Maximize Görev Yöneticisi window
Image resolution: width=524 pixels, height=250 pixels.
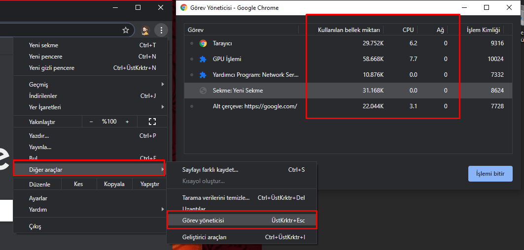point(487,7)
